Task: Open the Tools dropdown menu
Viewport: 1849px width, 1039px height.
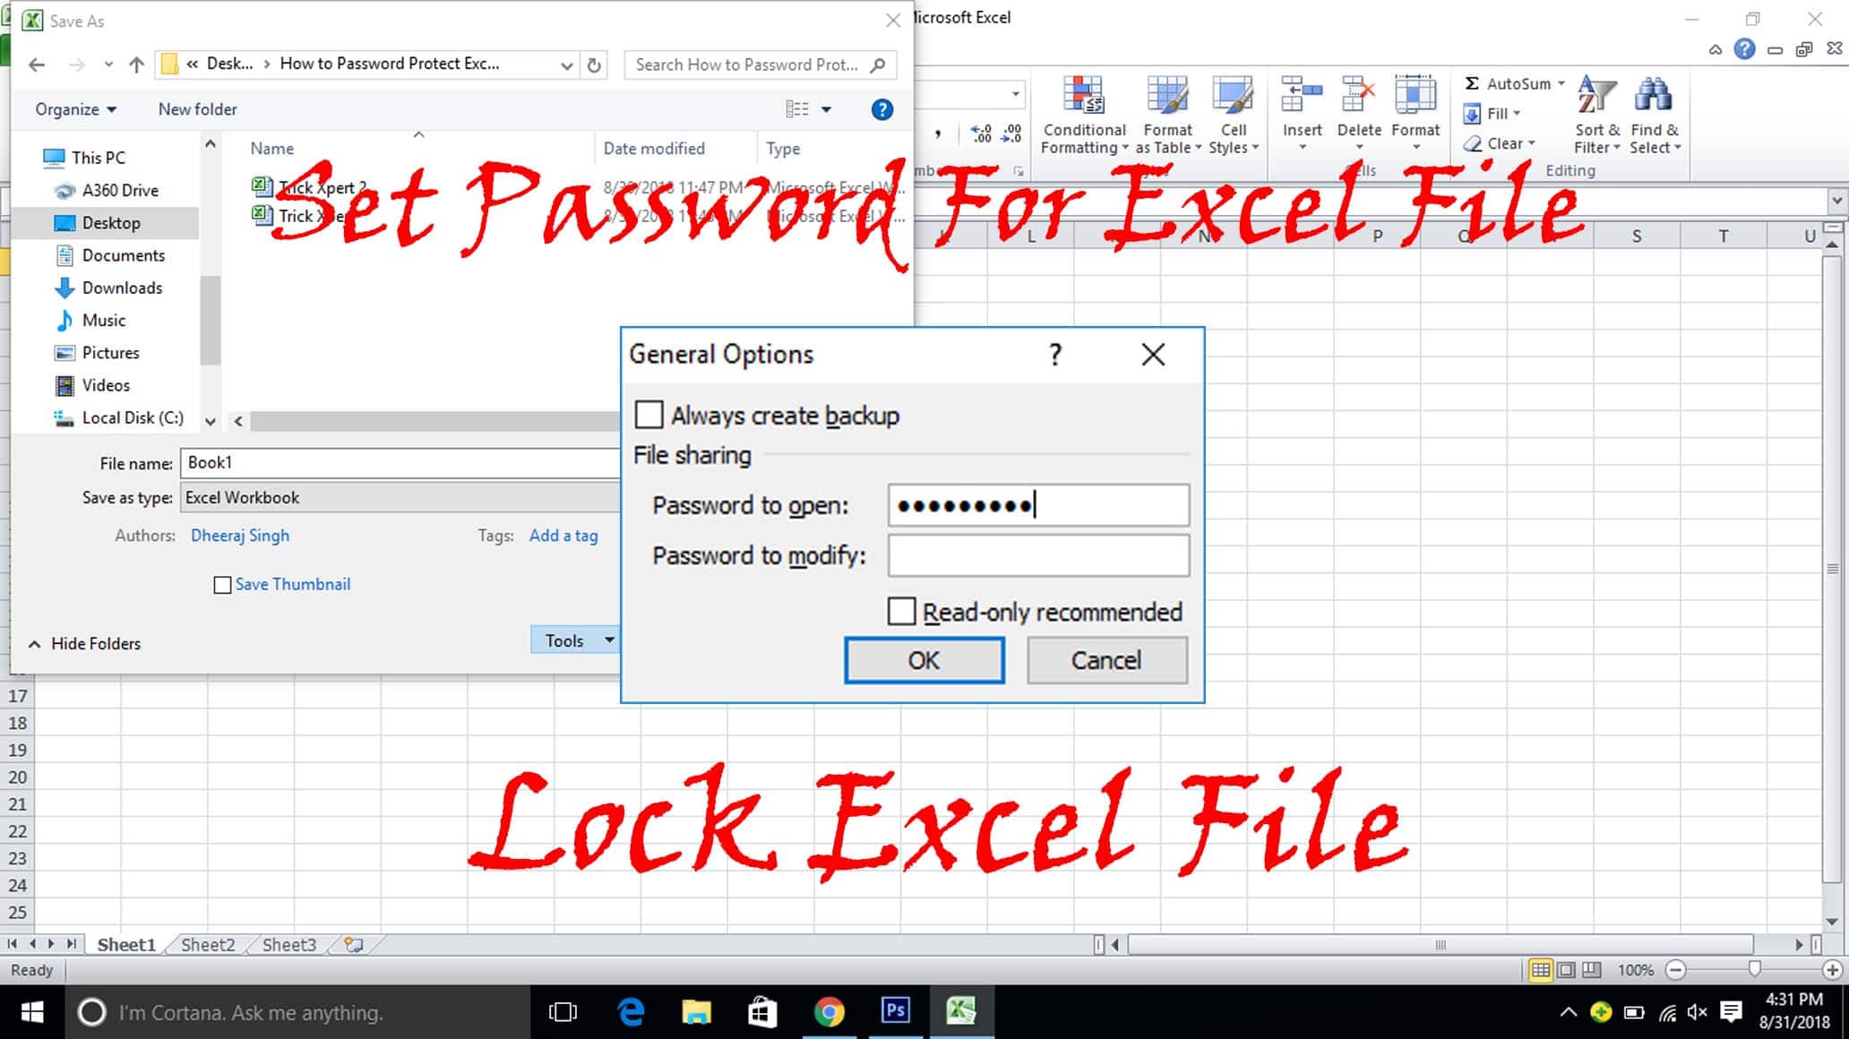Action: pyautogui.click(x=572, y=639)
